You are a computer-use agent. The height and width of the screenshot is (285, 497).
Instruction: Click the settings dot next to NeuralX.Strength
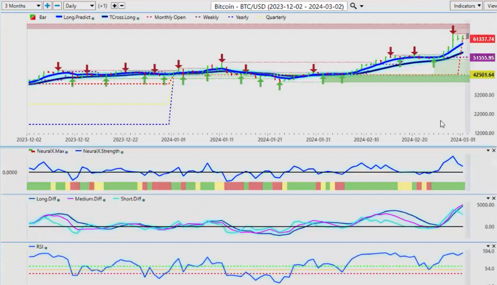tap(122, 152)
